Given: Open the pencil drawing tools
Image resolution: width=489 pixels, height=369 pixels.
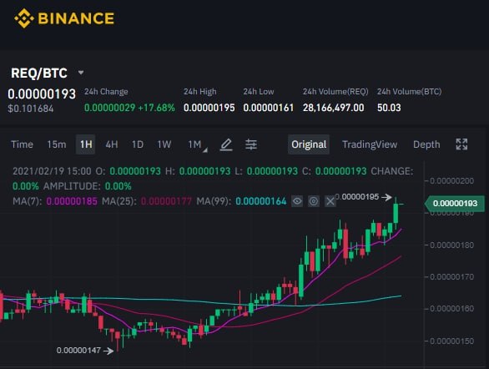Looking at the screenshot, I should click(x=226, y=144).
